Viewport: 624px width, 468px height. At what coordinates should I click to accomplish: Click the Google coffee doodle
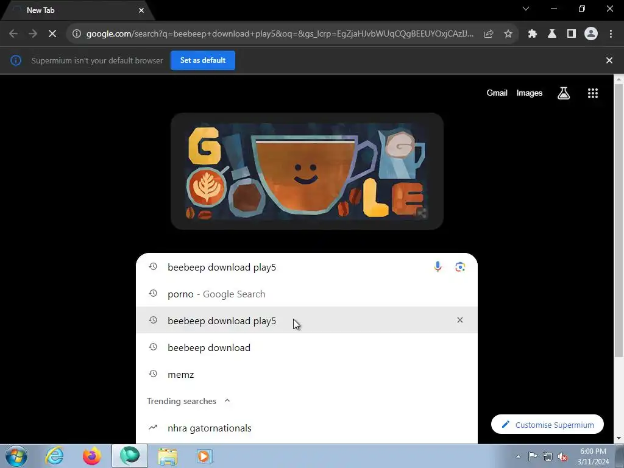pyautogui.click(x=307, y=171)
